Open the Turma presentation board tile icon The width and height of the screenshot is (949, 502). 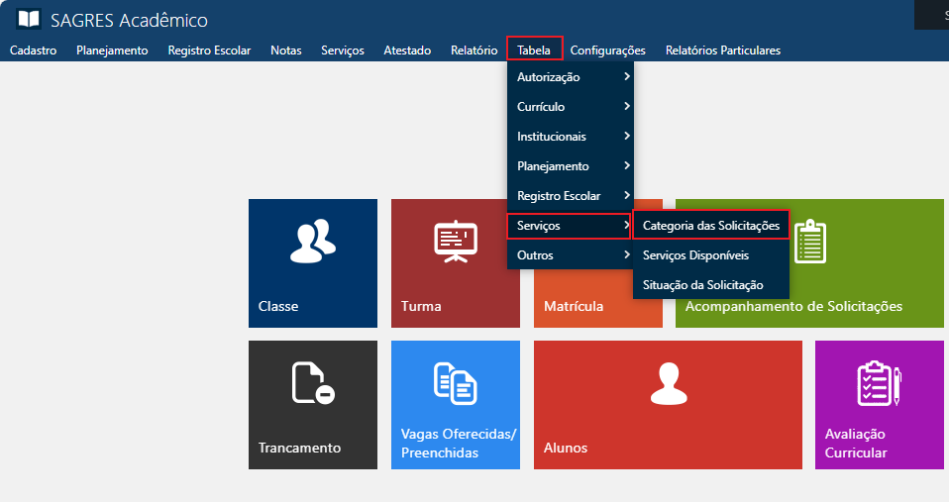tap(456, 241)
